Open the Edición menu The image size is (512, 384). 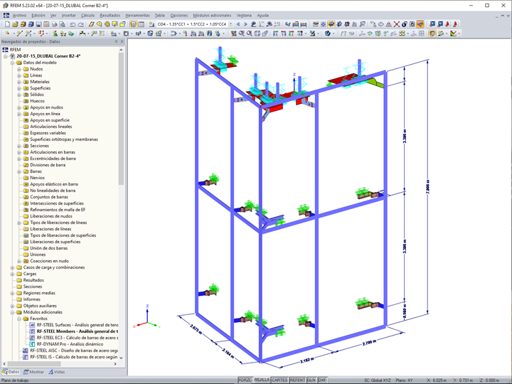click(x=38, y=16)
